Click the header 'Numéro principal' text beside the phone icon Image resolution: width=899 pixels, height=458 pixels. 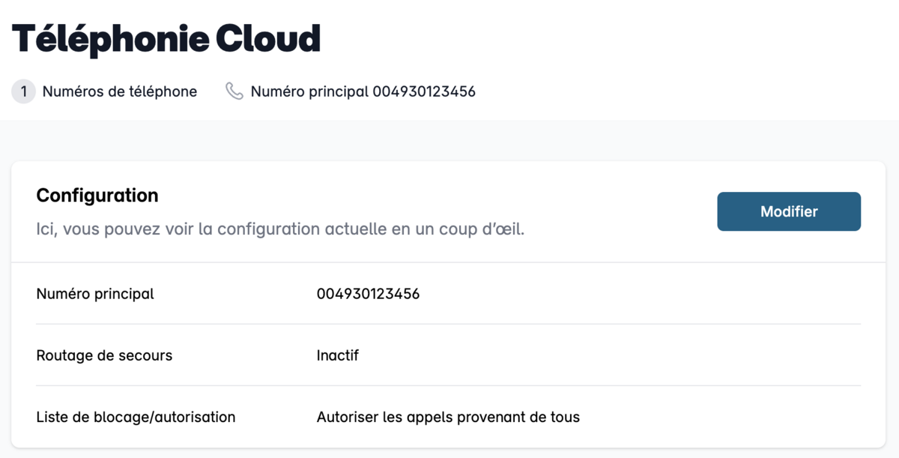coord(309,91)
